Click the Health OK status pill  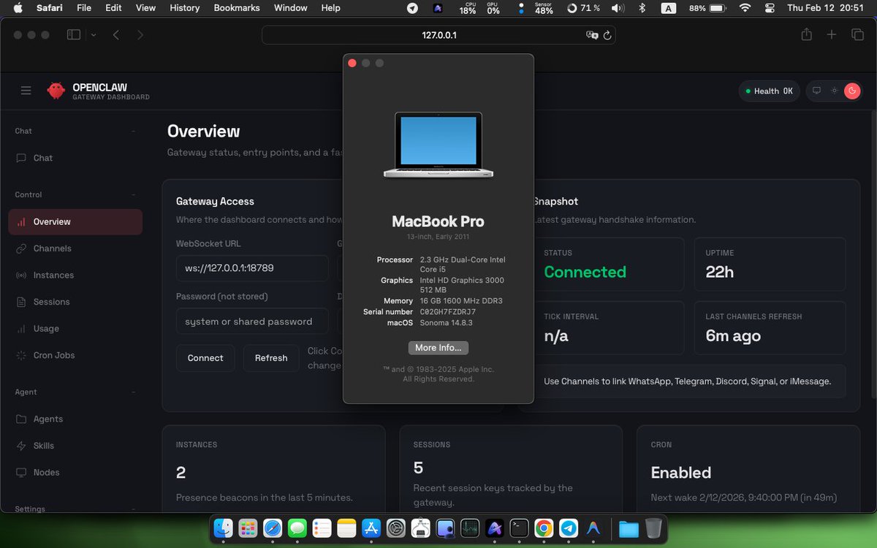coord(770,91)
